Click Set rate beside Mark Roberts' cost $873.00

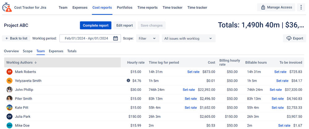pos(193,72)
